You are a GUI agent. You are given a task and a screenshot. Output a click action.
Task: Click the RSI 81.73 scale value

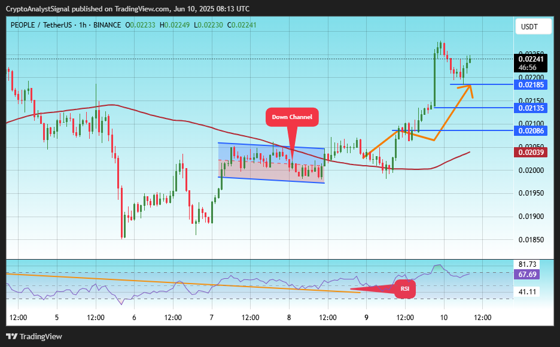click(527, 264)
